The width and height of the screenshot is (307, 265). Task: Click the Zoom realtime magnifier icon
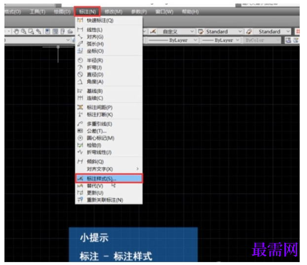click(24, 32)
